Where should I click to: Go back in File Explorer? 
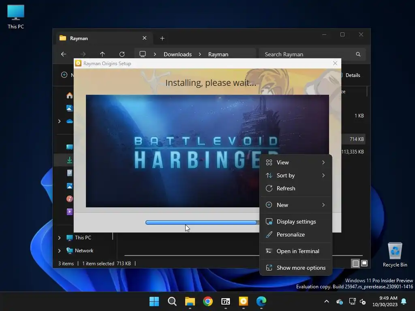64,54
